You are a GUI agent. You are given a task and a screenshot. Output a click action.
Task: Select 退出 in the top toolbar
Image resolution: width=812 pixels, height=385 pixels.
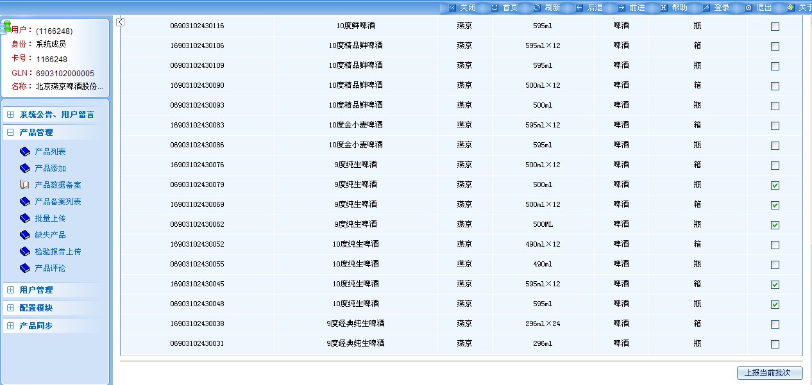point(764,8)
